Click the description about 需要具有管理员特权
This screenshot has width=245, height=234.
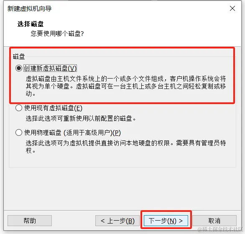pos(126,147)
